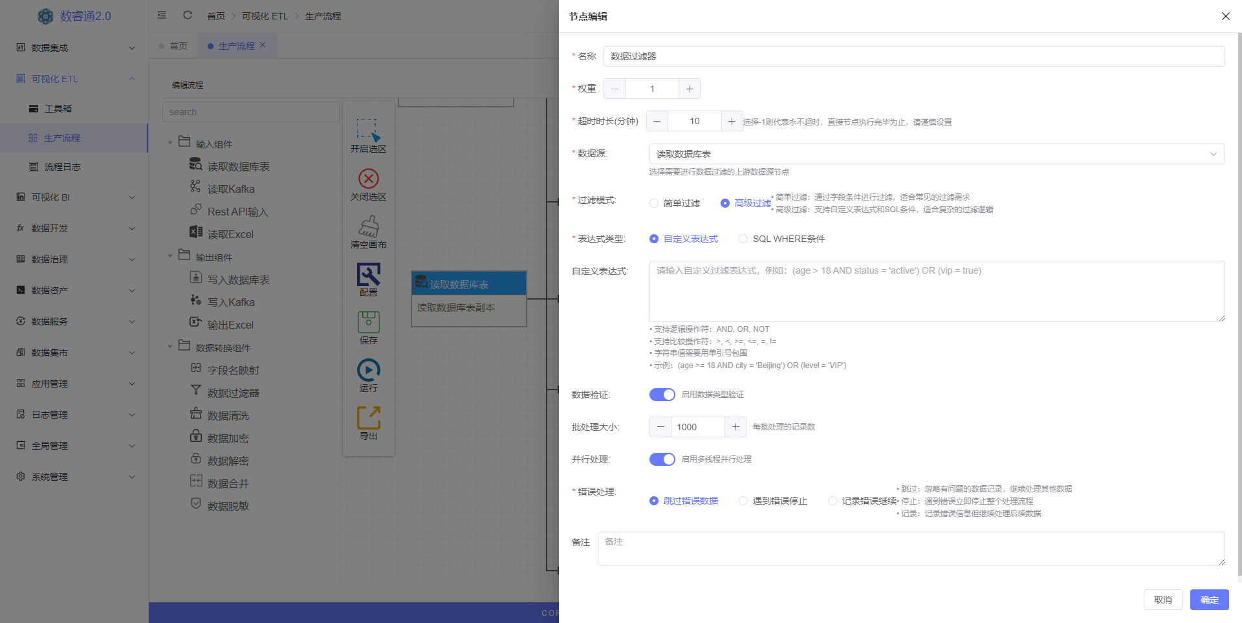Screen dimensions: 1242x623
Task: Switch to the 生产流程 tab
Action: click(x=236, y=46)
